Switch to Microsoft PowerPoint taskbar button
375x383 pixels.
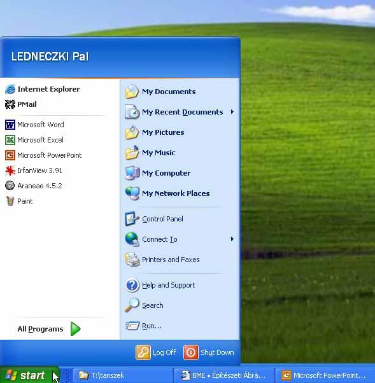pyautogui.click(x=325, y=375)
